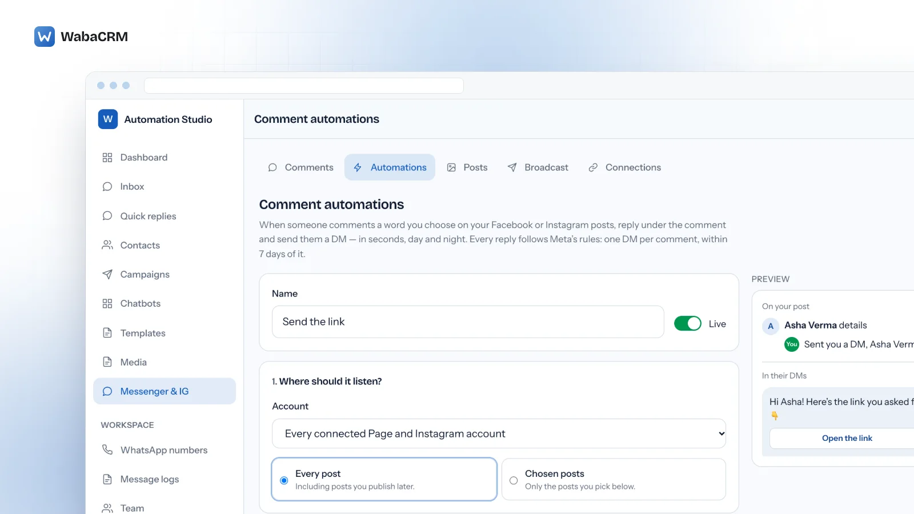
Task: Switch to the Automations tab
Action: click(x=390, y=167)
